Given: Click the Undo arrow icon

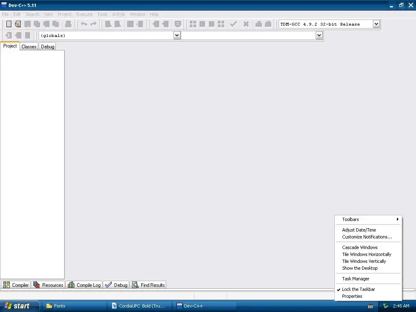Looking at the screenshot, I should pyautogui.click(x=84, y=24).
